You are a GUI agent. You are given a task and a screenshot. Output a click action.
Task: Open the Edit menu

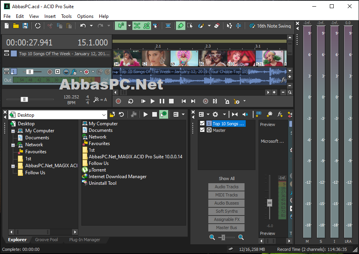point(20,16)
